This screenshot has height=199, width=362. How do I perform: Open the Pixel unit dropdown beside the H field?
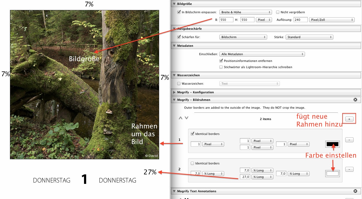(x=264, y=20)
